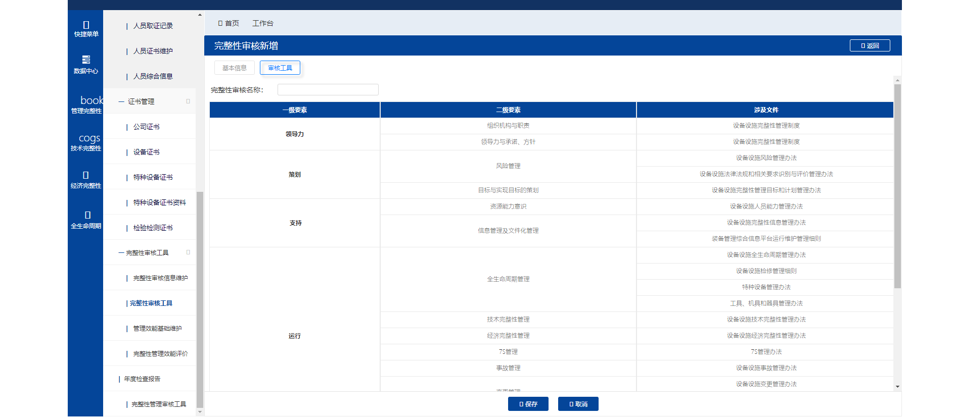Click the 返回 button

(870, 45)
